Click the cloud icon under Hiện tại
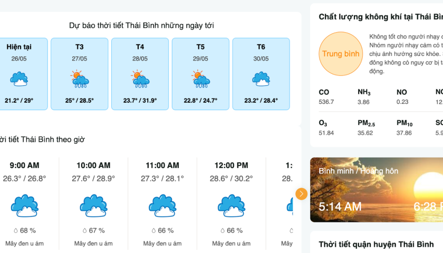Viewport: 443px width, 253px height. tap(19, 80)
